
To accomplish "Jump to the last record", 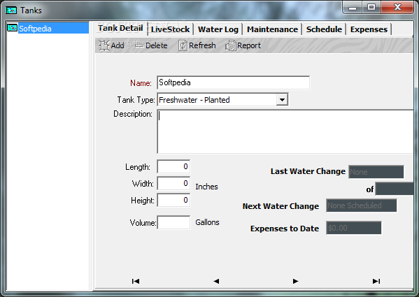I will (x=376, y=281).
